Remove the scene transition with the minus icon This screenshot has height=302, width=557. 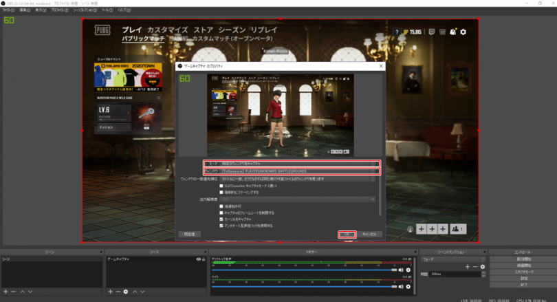[475, 266]
